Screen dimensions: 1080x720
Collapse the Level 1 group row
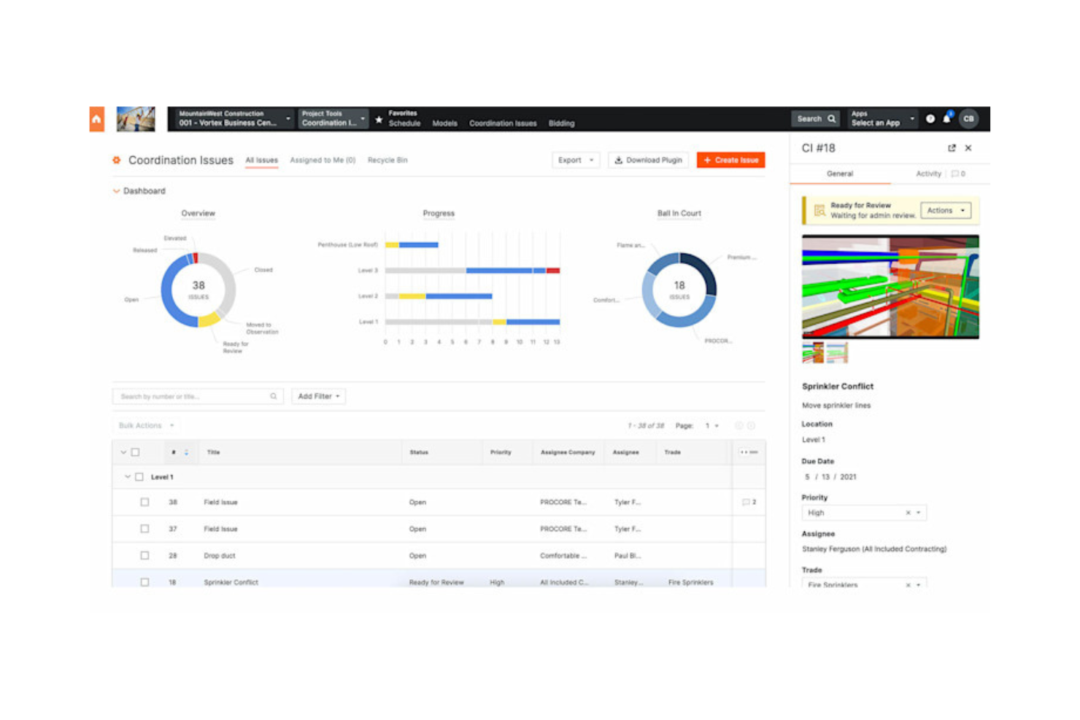[127, 477]
